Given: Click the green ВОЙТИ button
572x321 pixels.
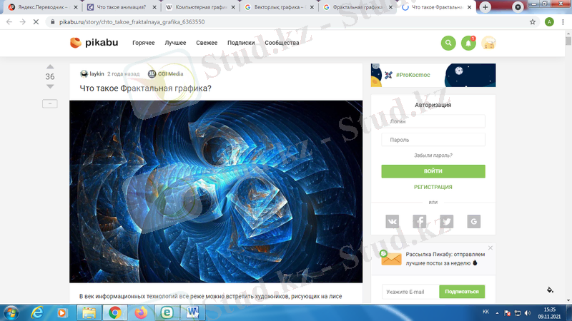Looking at the screenshot, I should coord(433,171).
